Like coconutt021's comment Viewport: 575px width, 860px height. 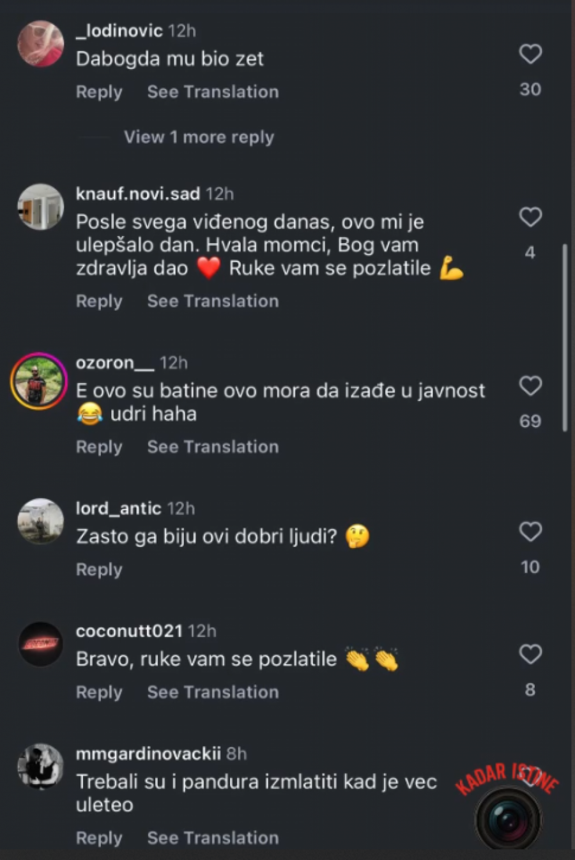point(530,654)
